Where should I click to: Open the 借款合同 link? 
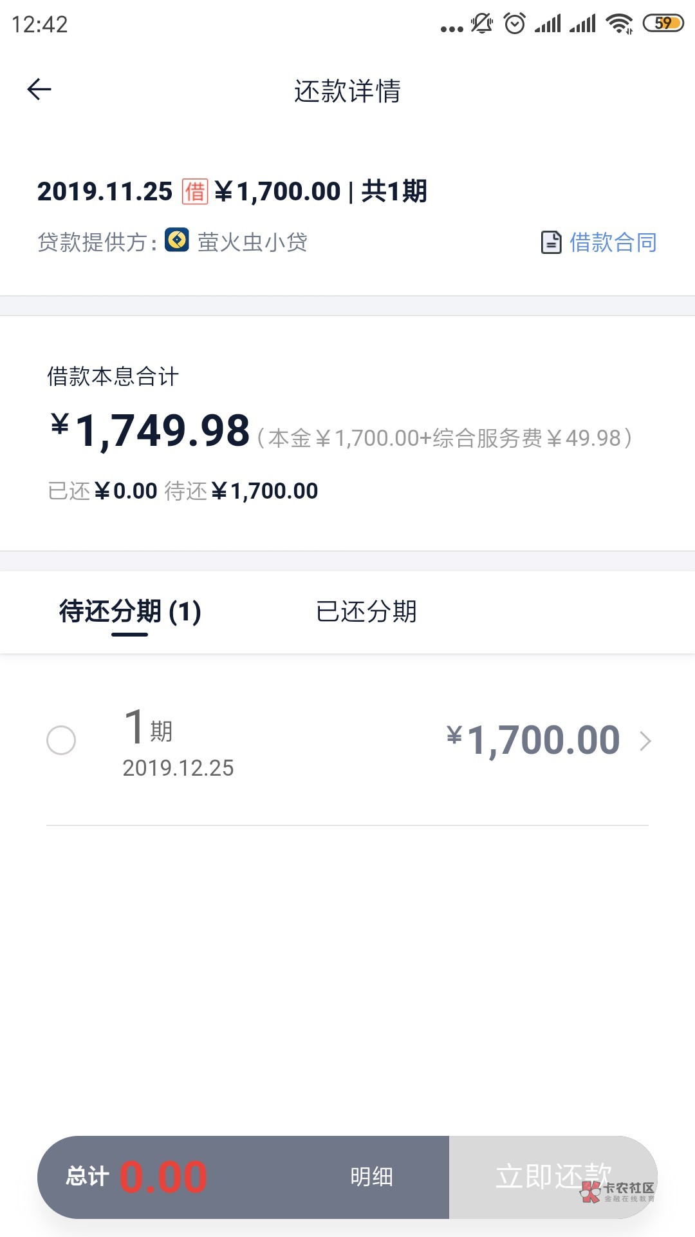coord(613,242)
